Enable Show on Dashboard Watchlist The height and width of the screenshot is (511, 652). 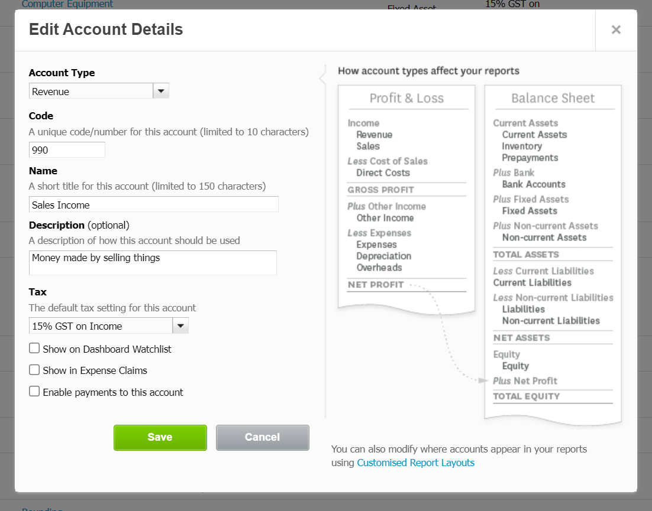[34, 348]
